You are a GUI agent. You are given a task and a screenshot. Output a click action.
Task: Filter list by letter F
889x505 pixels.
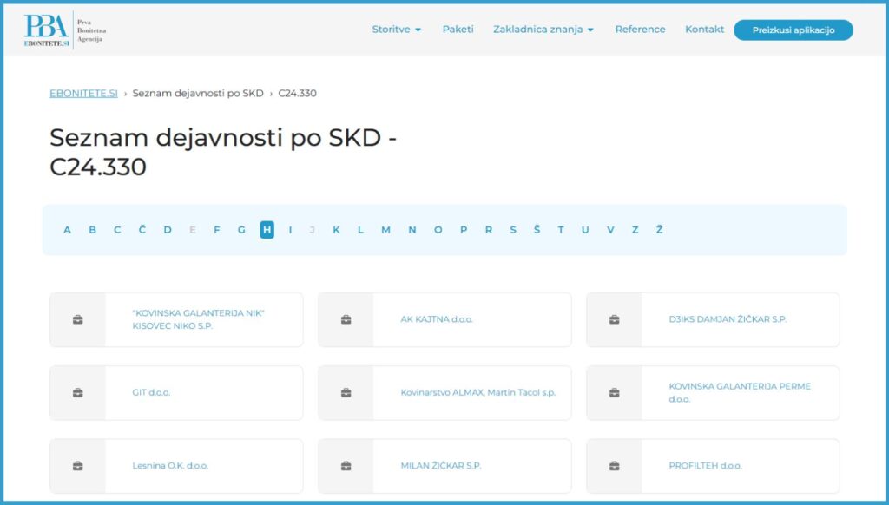216,230
